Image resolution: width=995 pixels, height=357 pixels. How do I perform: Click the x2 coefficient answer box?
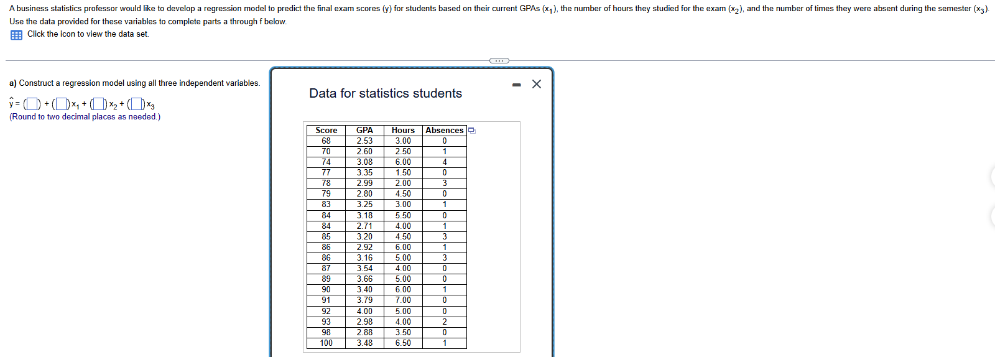99,104
